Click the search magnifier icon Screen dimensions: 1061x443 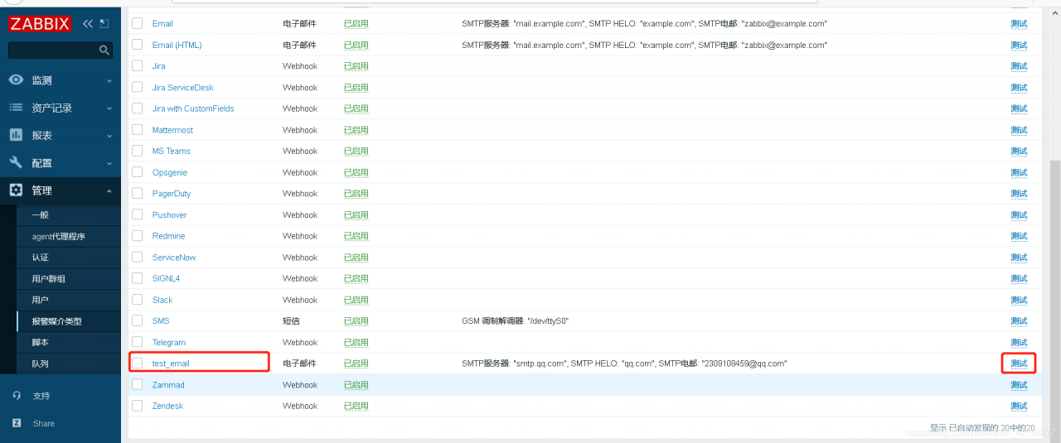[104, 51]
